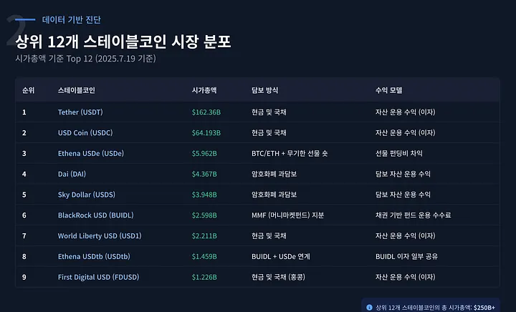Click the 데이터 기반 진단 section label

coord(72,20)
